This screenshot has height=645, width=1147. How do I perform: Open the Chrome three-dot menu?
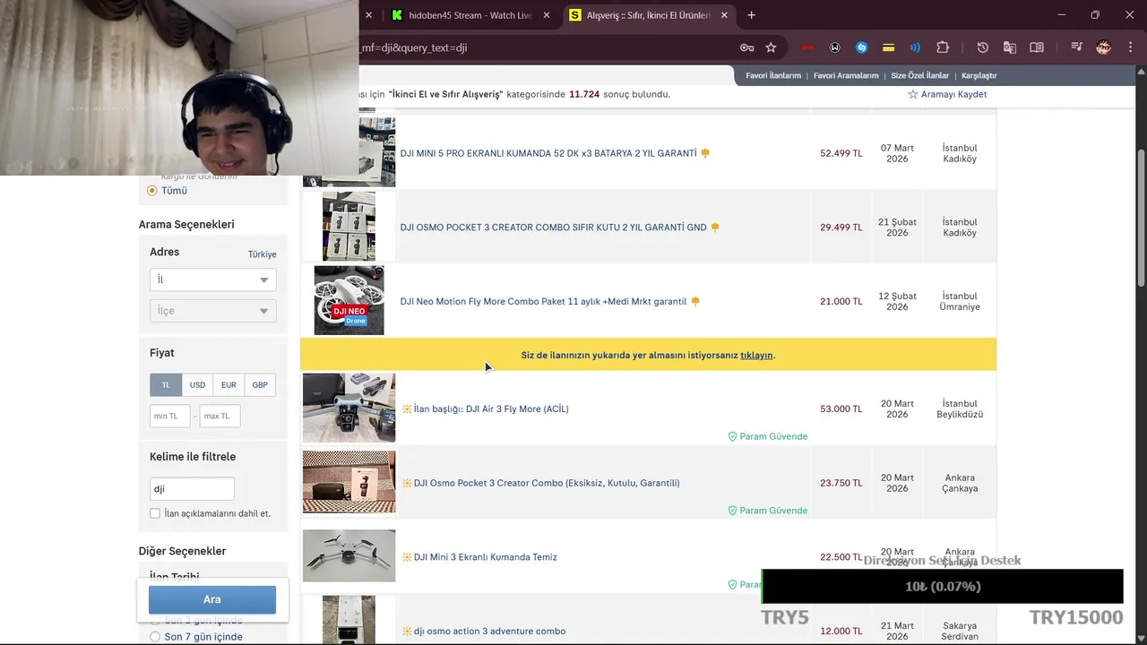click(1128, 47)
